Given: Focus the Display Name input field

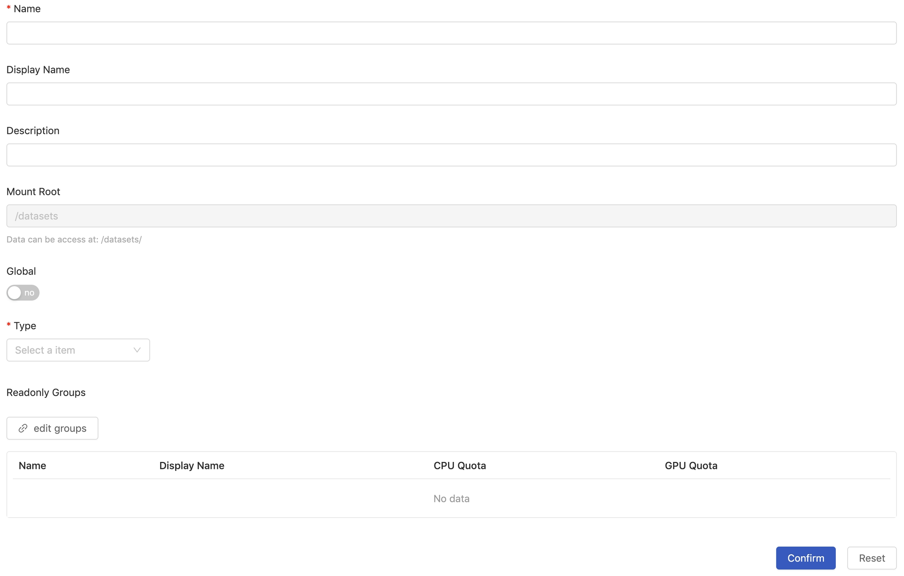Looking at the screenshot, I should (x=452, y=94).
